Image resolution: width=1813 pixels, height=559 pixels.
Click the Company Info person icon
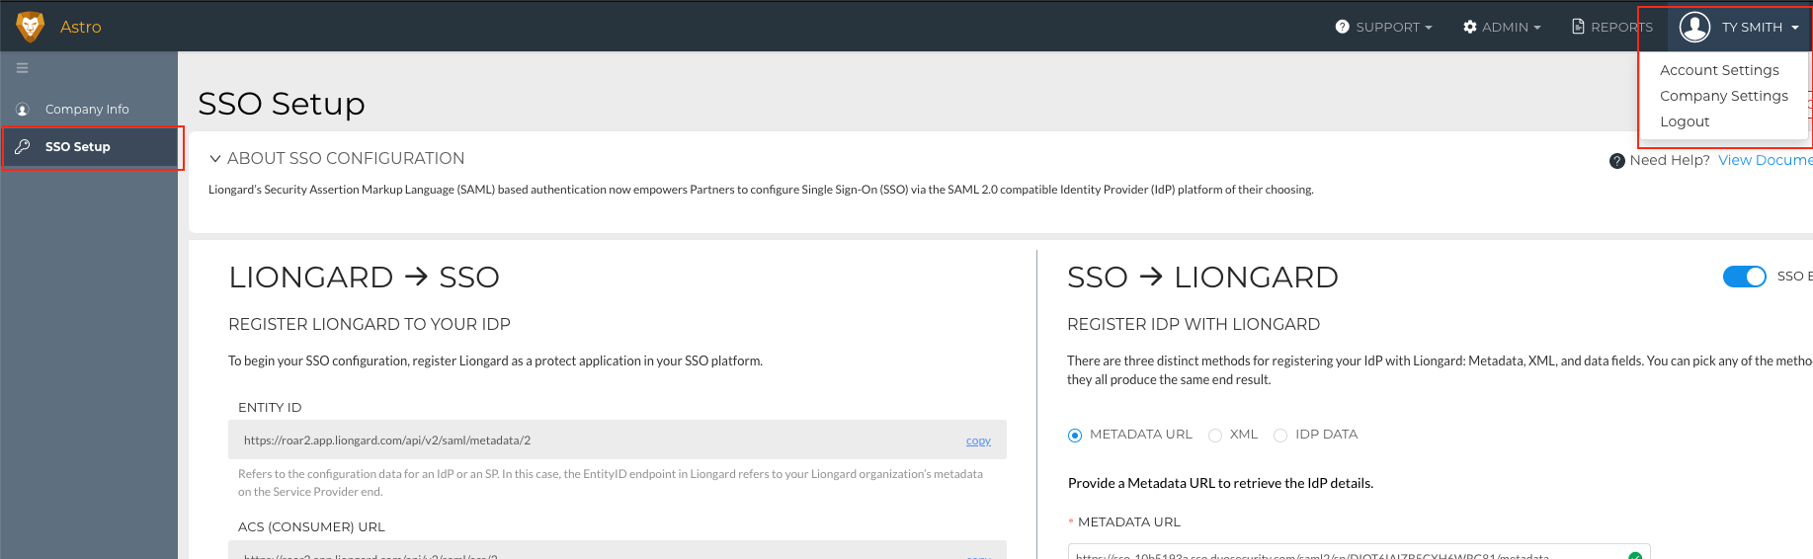pyautogui.click(x=23, y=110)
